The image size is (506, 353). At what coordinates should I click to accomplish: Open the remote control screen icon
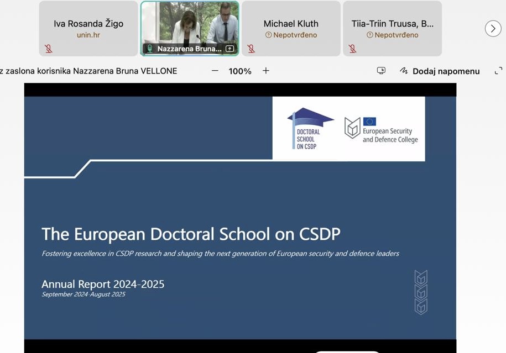coord(381,71)
